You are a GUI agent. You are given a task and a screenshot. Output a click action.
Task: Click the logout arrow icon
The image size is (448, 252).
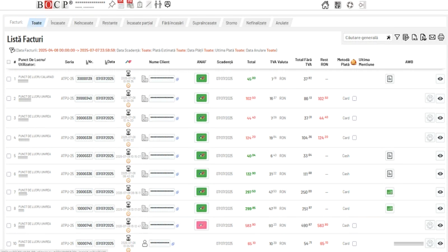[x=362, y=5]
